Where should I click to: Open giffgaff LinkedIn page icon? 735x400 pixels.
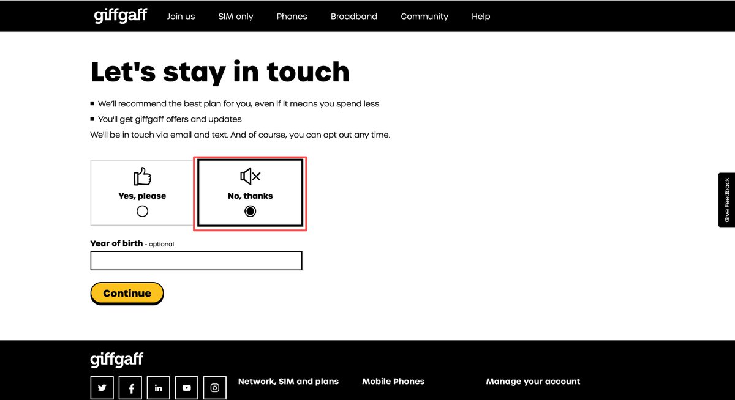pyautogui.click(x=159, y=388)
